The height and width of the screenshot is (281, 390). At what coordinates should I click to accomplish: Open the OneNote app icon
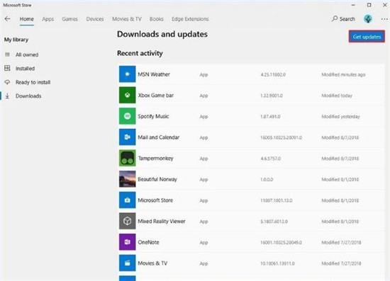128,242
